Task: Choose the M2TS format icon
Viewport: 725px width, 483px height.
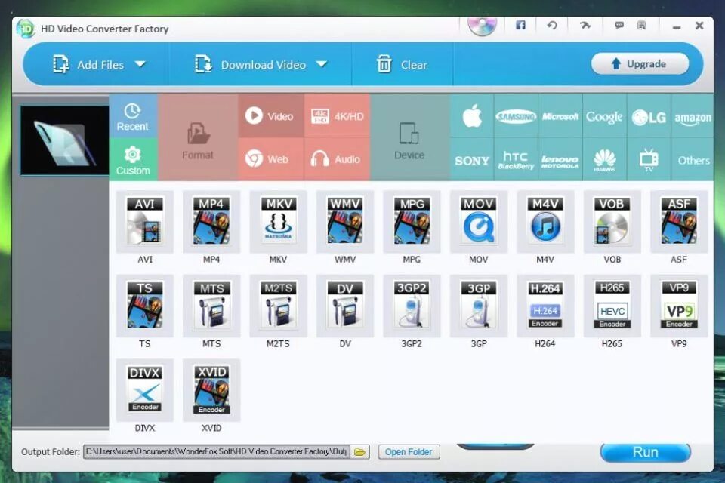Action: pyautogui.click(x=278, y=306)
